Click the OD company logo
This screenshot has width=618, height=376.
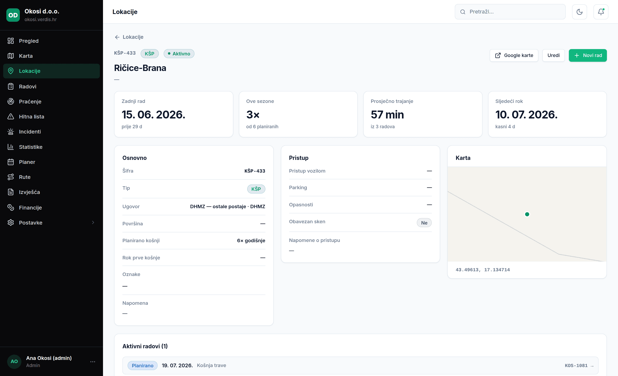[13, 15]
